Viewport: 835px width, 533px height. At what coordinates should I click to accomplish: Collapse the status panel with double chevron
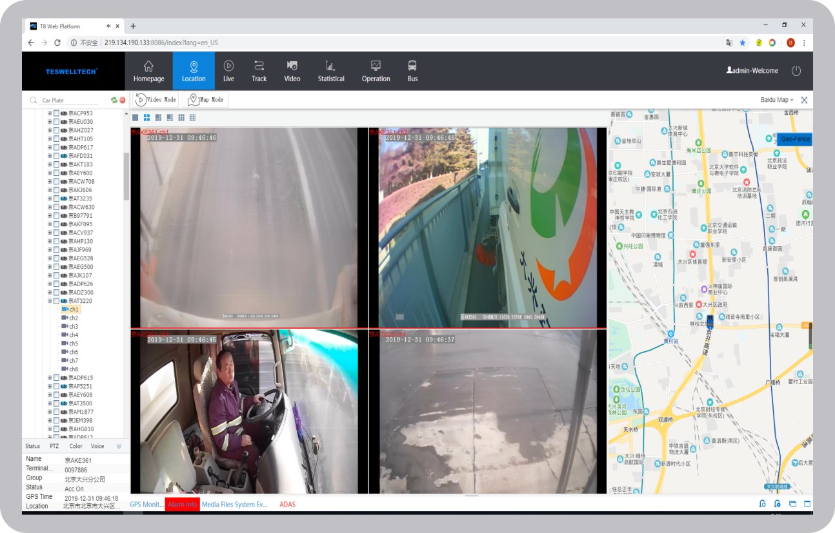click(x=119, y=446)
